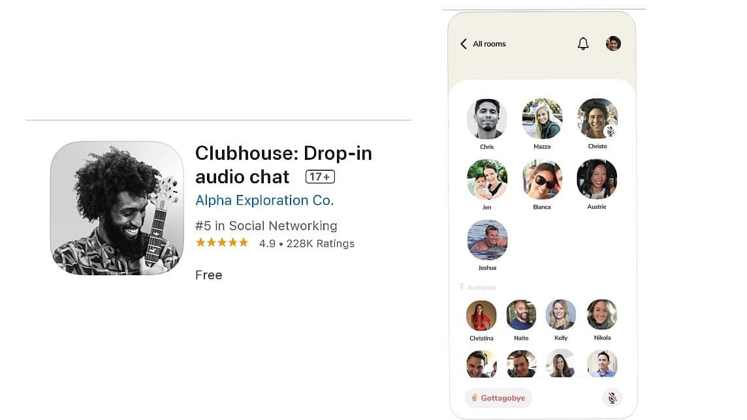View Joshua's profile avatar
Image resolution: width=747 pixels, height=420 pixels.
pos(487,240)
